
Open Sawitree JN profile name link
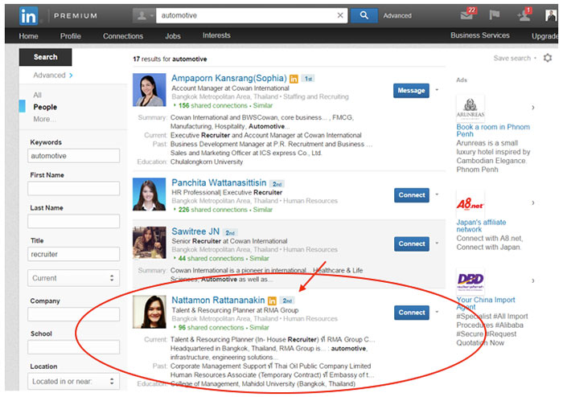[x=195, y=231]
